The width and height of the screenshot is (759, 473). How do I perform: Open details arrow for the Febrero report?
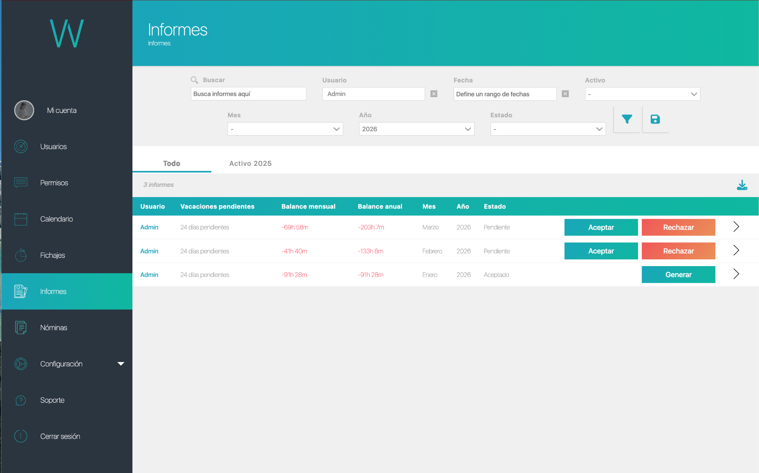736,250
